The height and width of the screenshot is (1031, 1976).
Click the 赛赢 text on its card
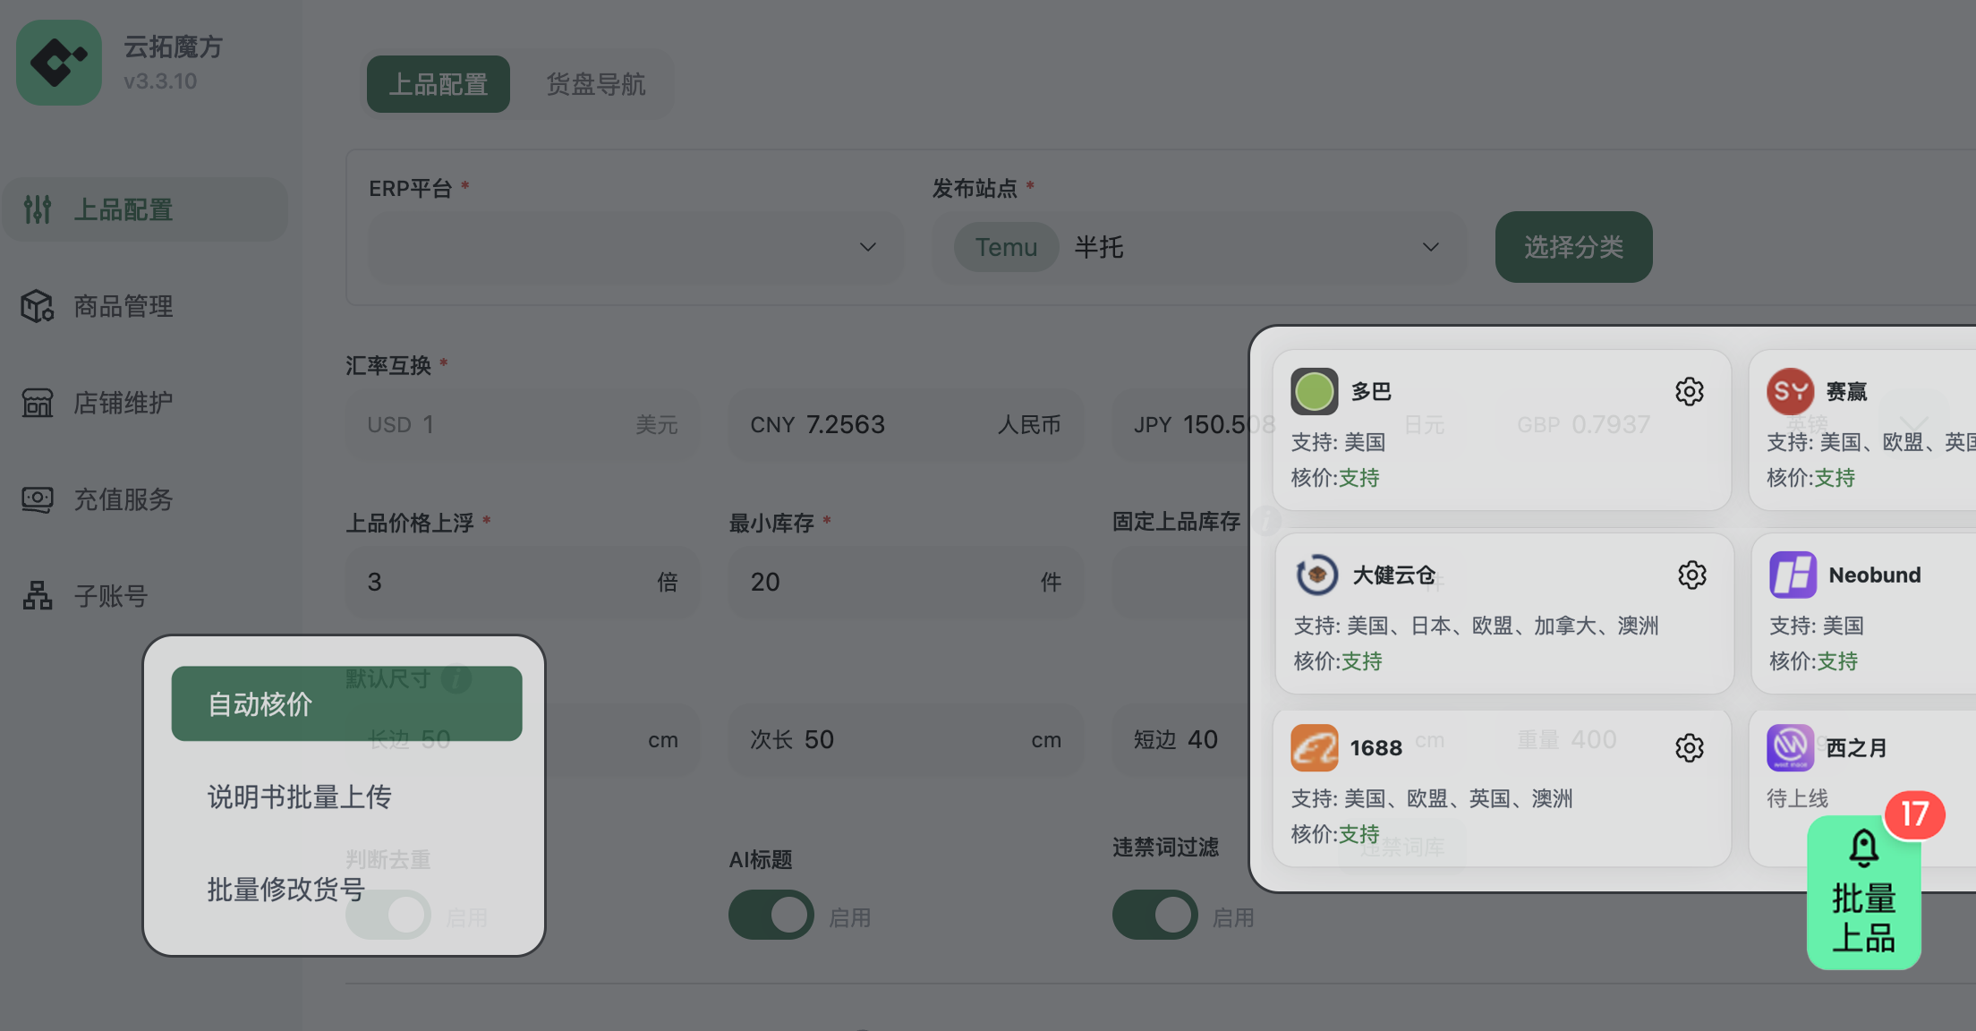tap(1847, 391)
